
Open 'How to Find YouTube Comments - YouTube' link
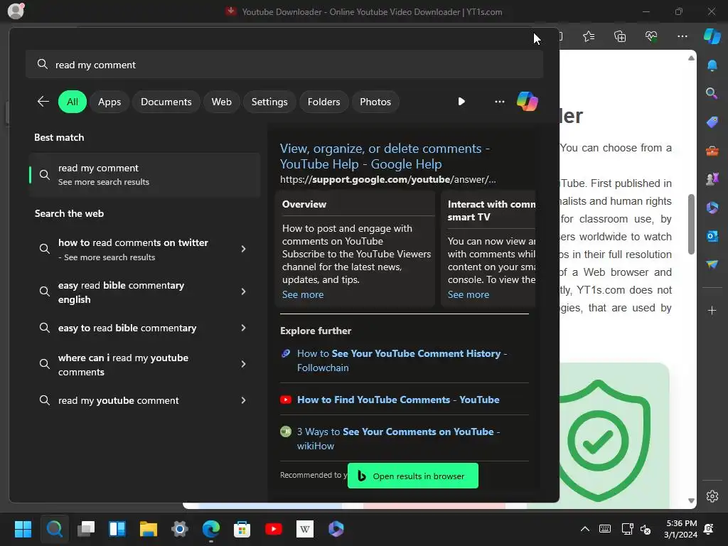398,400
